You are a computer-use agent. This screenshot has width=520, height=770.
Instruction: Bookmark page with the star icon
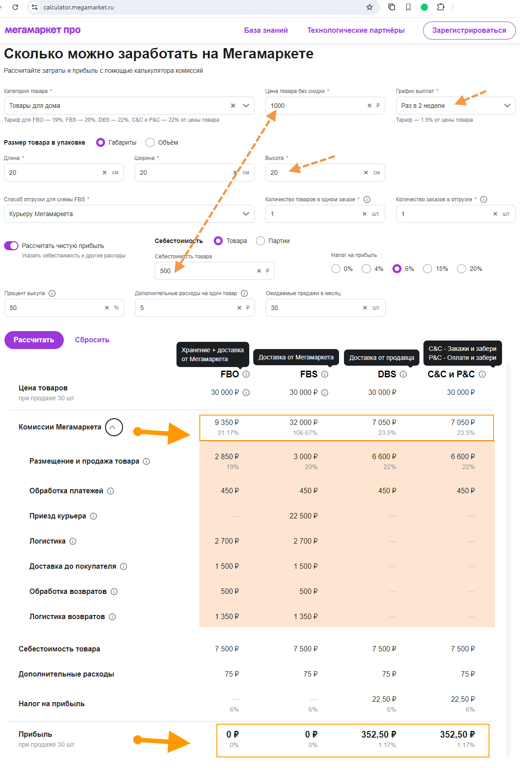pos(369,7)
